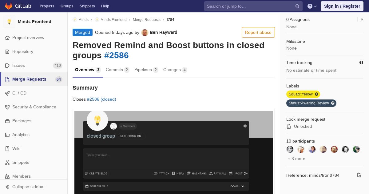Collapse the right sidebar with double chevron
369x194 pixels.
pyautogui.click(x=362, y=19)
